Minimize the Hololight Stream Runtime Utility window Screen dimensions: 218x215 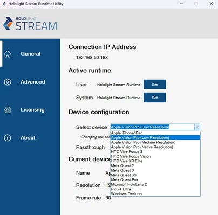pos(181,4)
